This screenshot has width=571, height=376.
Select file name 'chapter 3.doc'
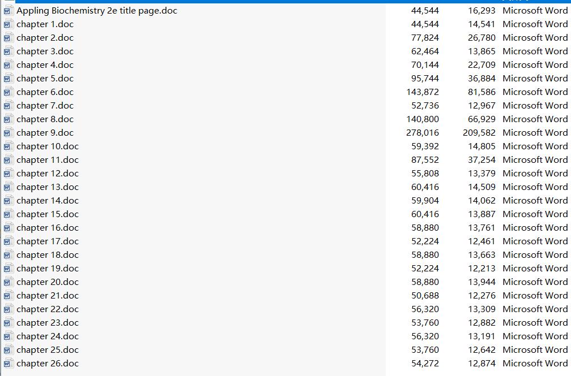pos(45,51)
